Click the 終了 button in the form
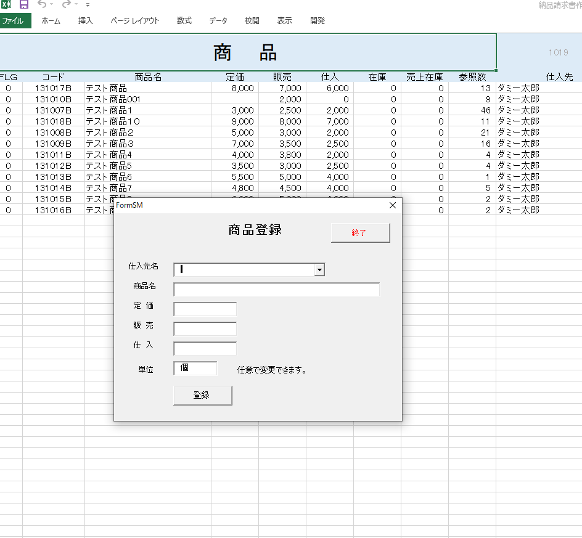This screenshot has height=538, width=582. [361, 232]
